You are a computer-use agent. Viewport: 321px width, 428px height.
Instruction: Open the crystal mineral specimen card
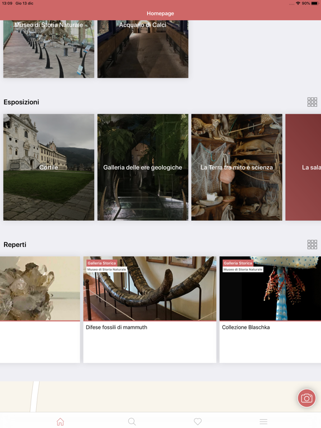pos(40,309)
